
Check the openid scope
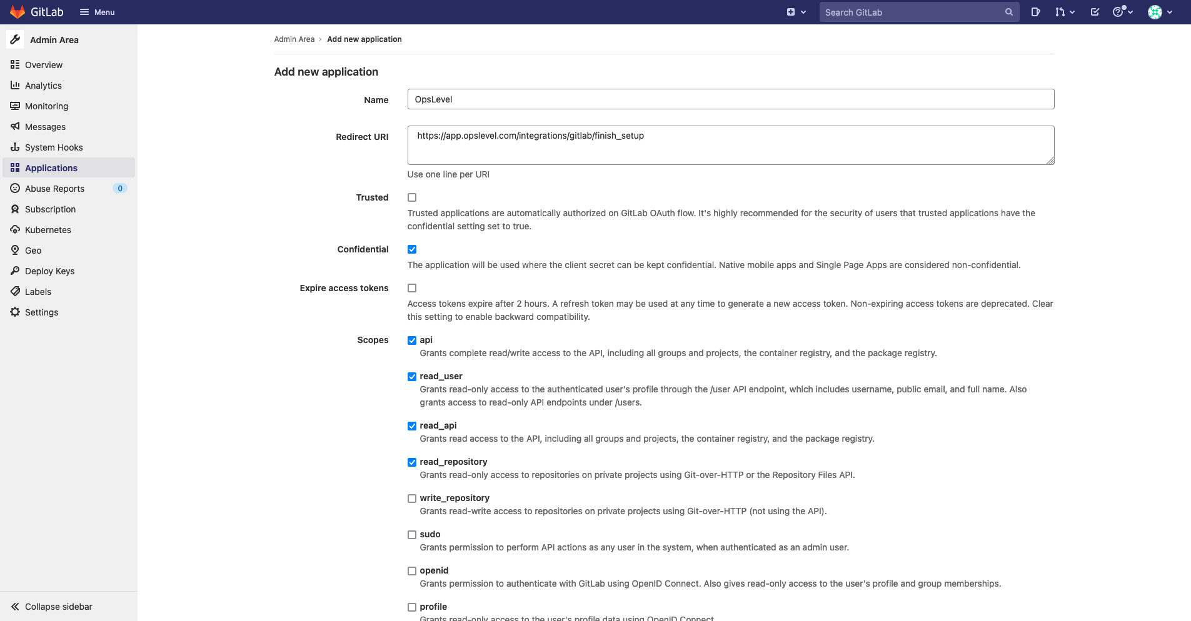412,571
